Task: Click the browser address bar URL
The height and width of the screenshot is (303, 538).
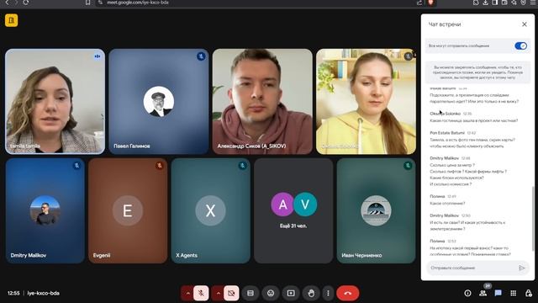Action: tap(138, 3)
